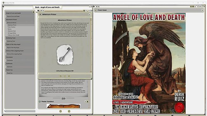This screenshot has width=207, height=116.
Task: Select Statblocks sub-entry
Action: [10, 67]
